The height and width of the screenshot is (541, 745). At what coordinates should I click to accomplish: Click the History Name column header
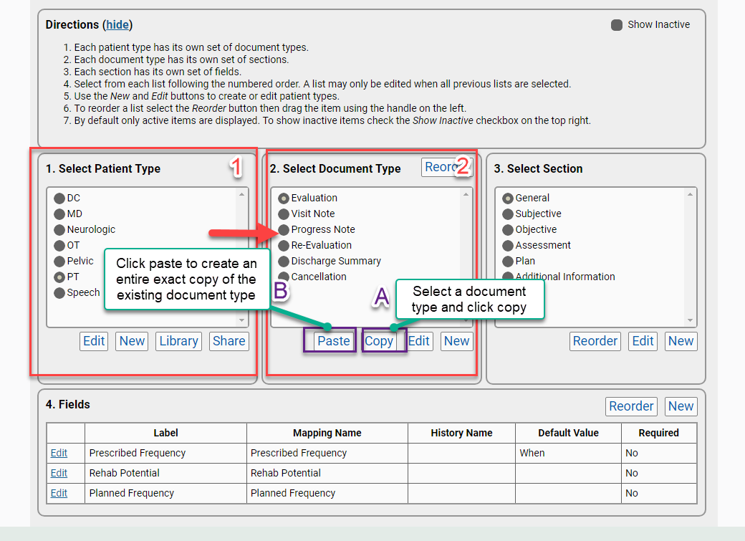tap(461, 433)
